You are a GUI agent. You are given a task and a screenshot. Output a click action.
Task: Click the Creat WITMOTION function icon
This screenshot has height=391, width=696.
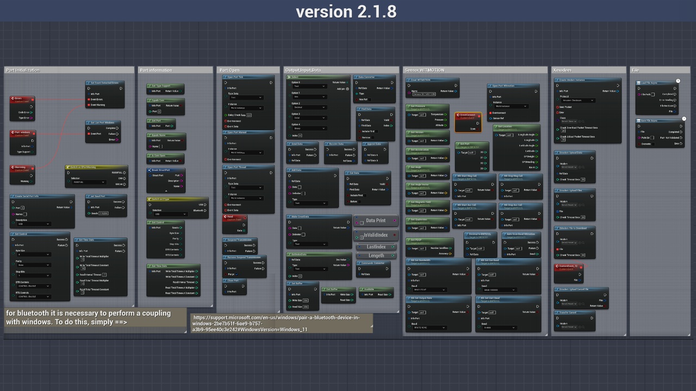409,80
